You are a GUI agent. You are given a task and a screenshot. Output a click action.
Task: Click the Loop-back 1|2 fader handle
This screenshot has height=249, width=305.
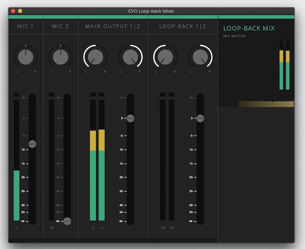200,118
